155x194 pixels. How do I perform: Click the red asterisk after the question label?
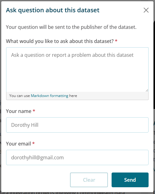point(116,41)
